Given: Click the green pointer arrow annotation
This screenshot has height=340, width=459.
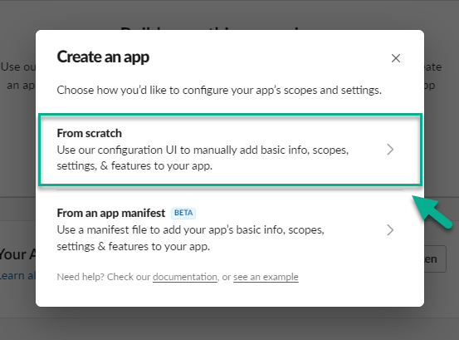Looking at the screenshot, I should (432, 212).
